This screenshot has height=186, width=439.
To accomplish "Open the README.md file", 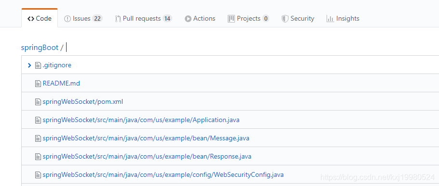I will pos(61,83).
